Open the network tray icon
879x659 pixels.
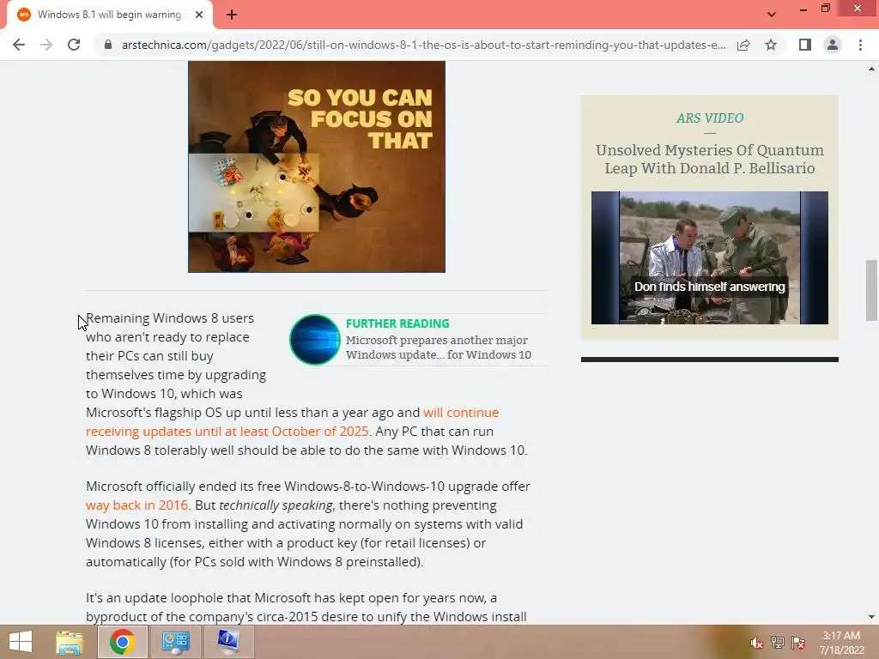coord(778,643)
